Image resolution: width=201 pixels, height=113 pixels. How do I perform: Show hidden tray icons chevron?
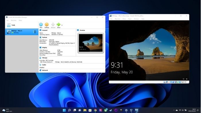[174, 110]
